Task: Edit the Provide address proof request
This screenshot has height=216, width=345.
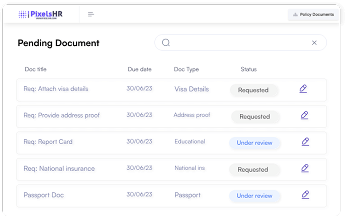Action: point(304,115)
